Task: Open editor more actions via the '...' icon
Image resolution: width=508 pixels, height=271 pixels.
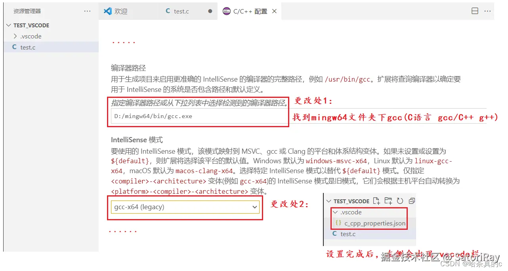Action: [x=487, y=11]
